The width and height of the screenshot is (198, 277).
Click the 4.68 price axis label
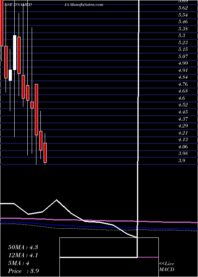click(x=183, y=91)
